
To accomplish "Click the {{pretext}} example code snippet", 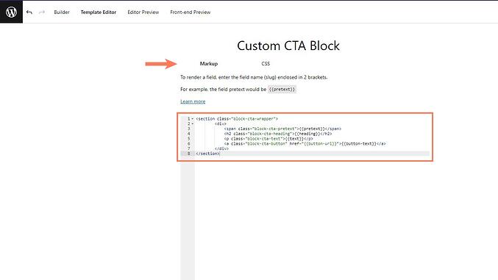I will point(282,89).
